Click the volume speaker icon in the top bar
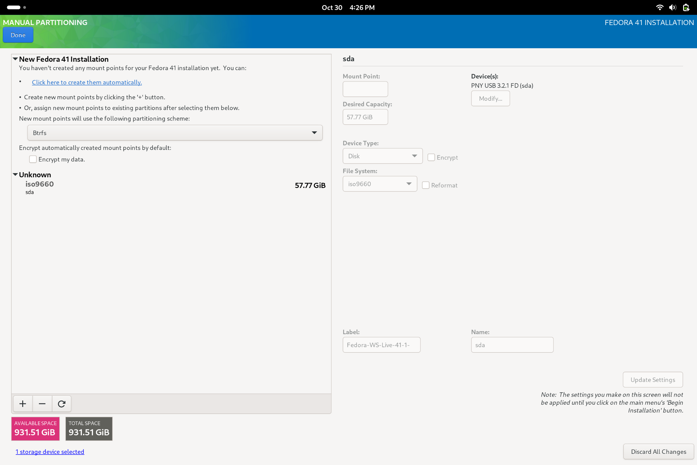The height and width of the screenshot is (465, 697). (x=673, y=7)
